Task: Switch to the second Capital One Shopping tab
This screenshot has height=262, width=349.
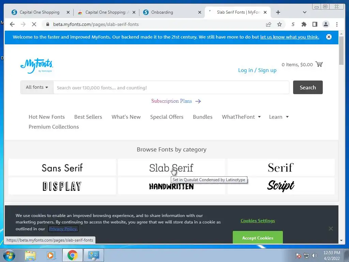Action: pyautogui.click(x=106, y=12)
